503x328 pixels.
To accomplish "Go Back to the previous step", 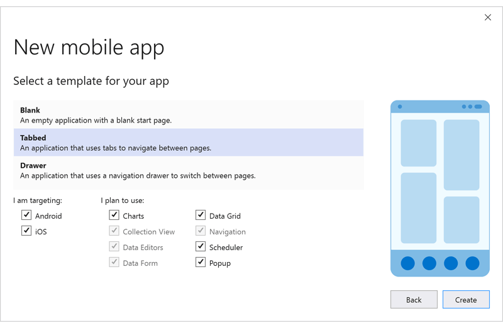I will [414, 300].
